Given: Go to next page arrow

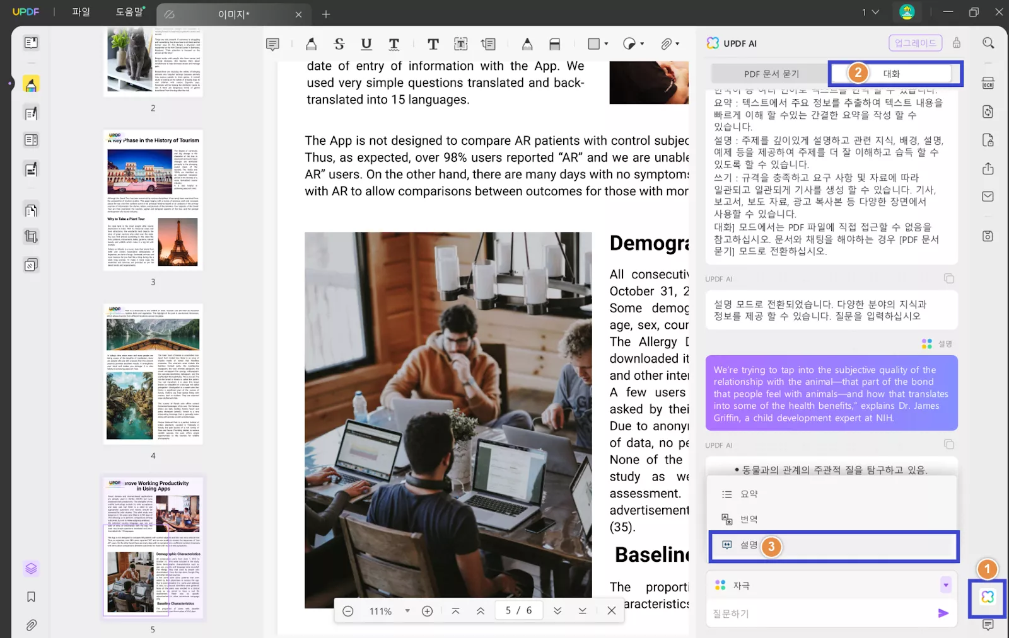Looking at the screenshot, I should (557, 611).
